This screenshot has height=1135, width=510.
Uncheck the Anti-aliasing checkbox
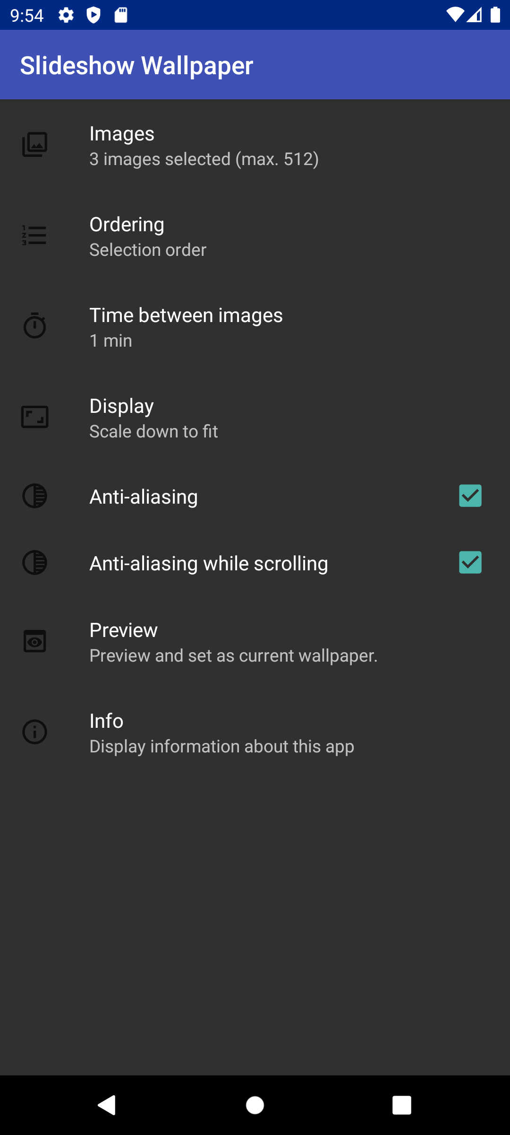(x=470, y=496)
